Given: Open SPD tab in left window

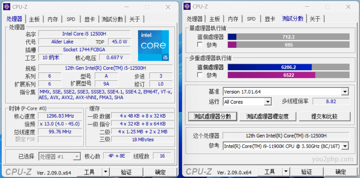Looking at the screenshot, I should (x=71, y=19).
